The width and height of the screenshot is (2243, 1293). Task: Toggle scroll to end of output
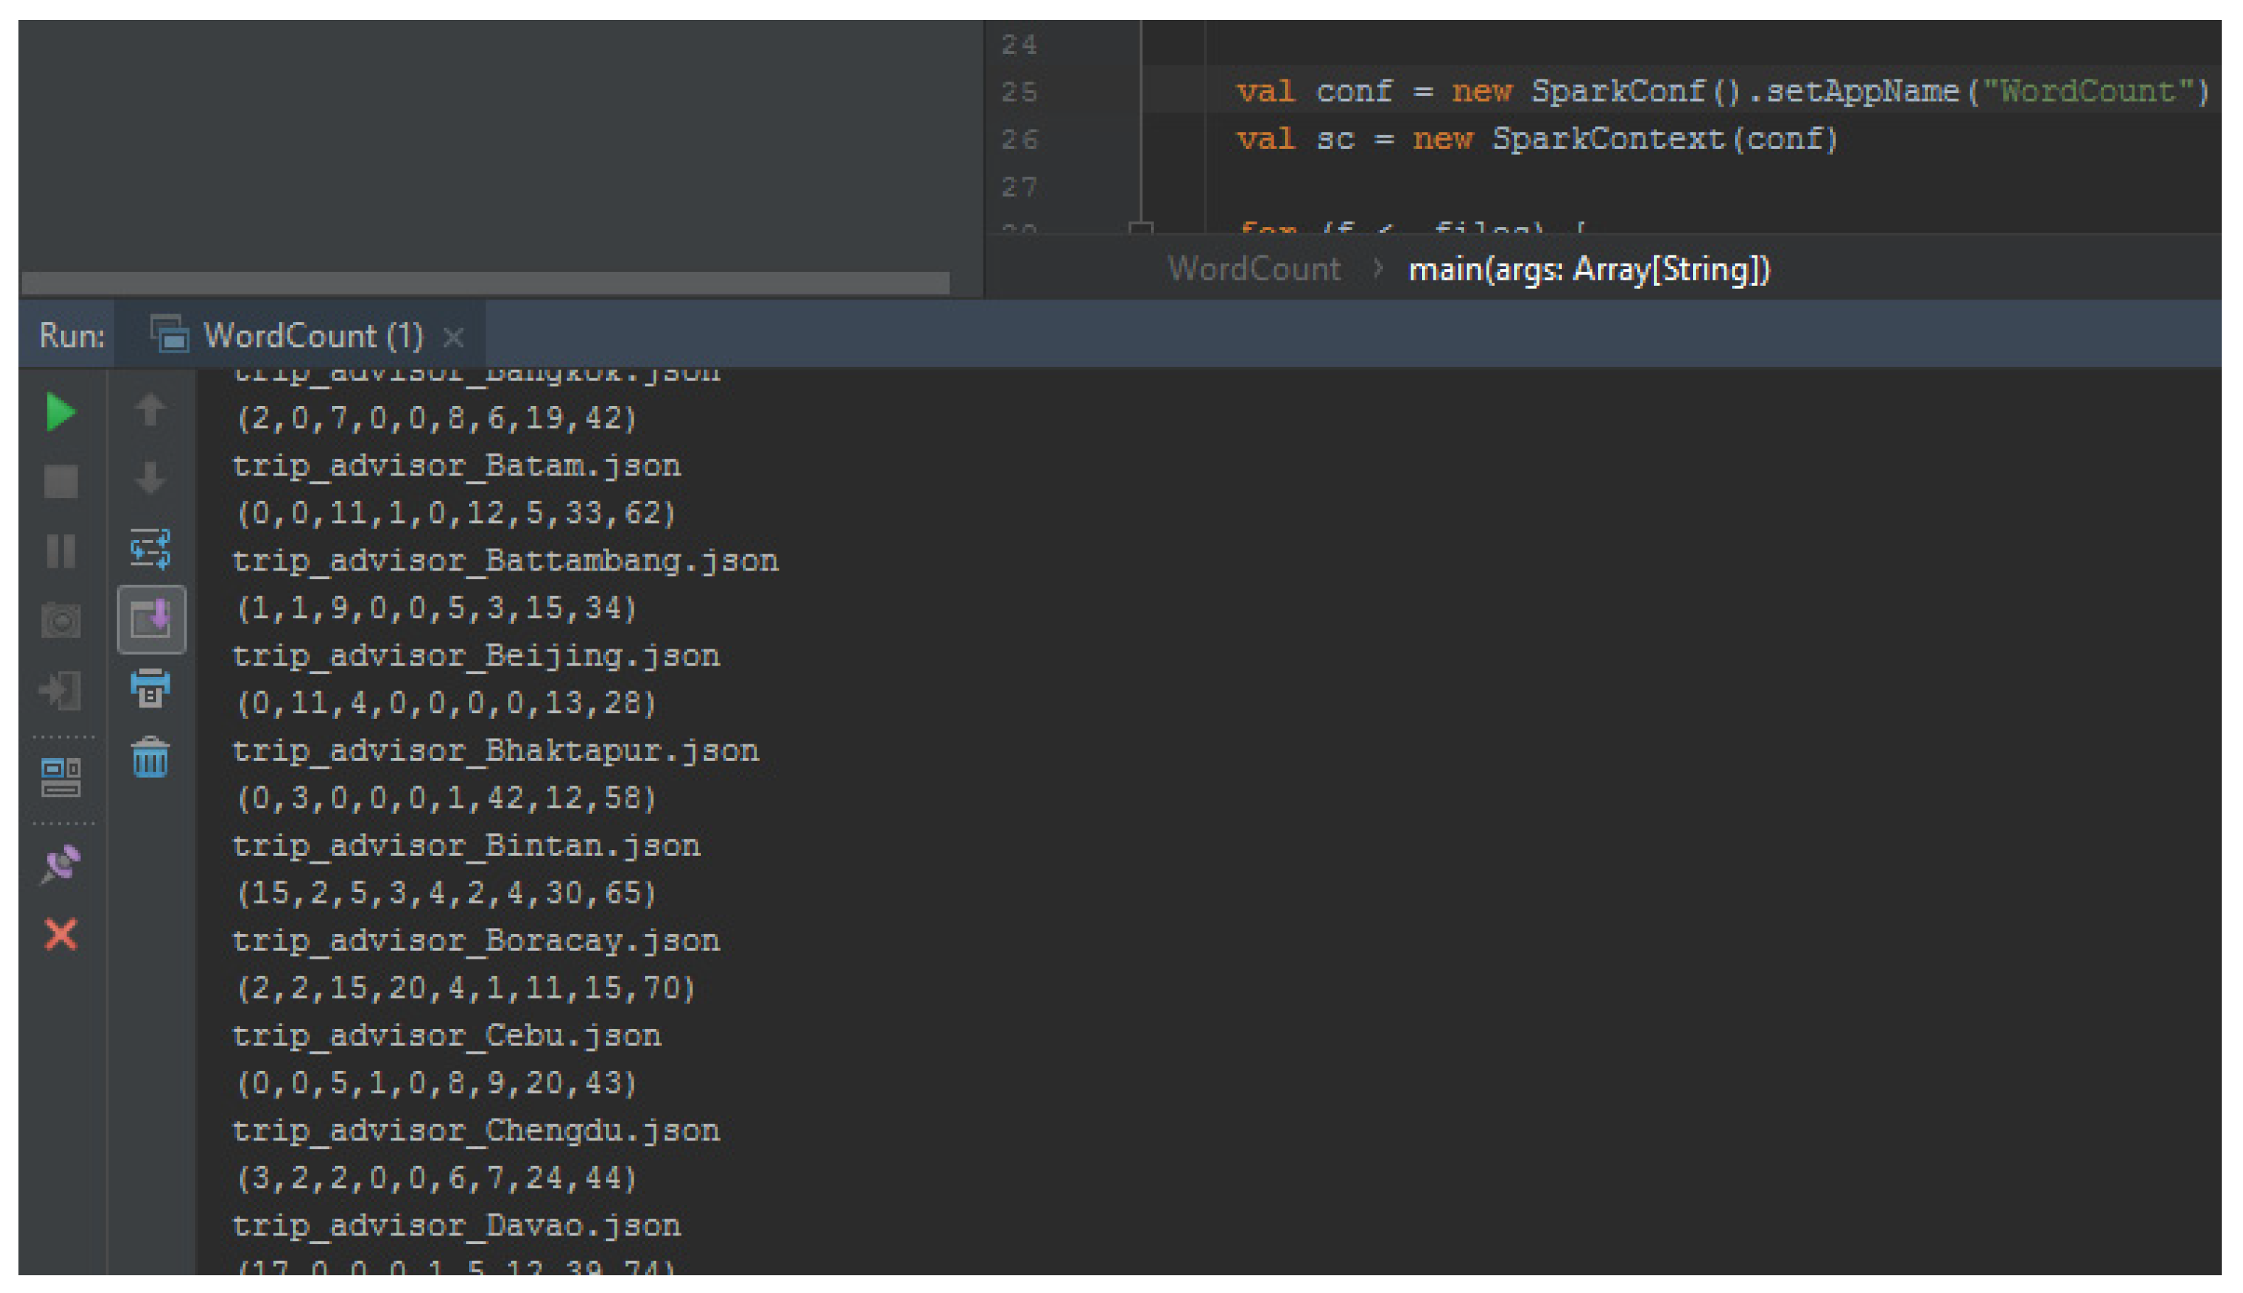(x=151, y=619)
